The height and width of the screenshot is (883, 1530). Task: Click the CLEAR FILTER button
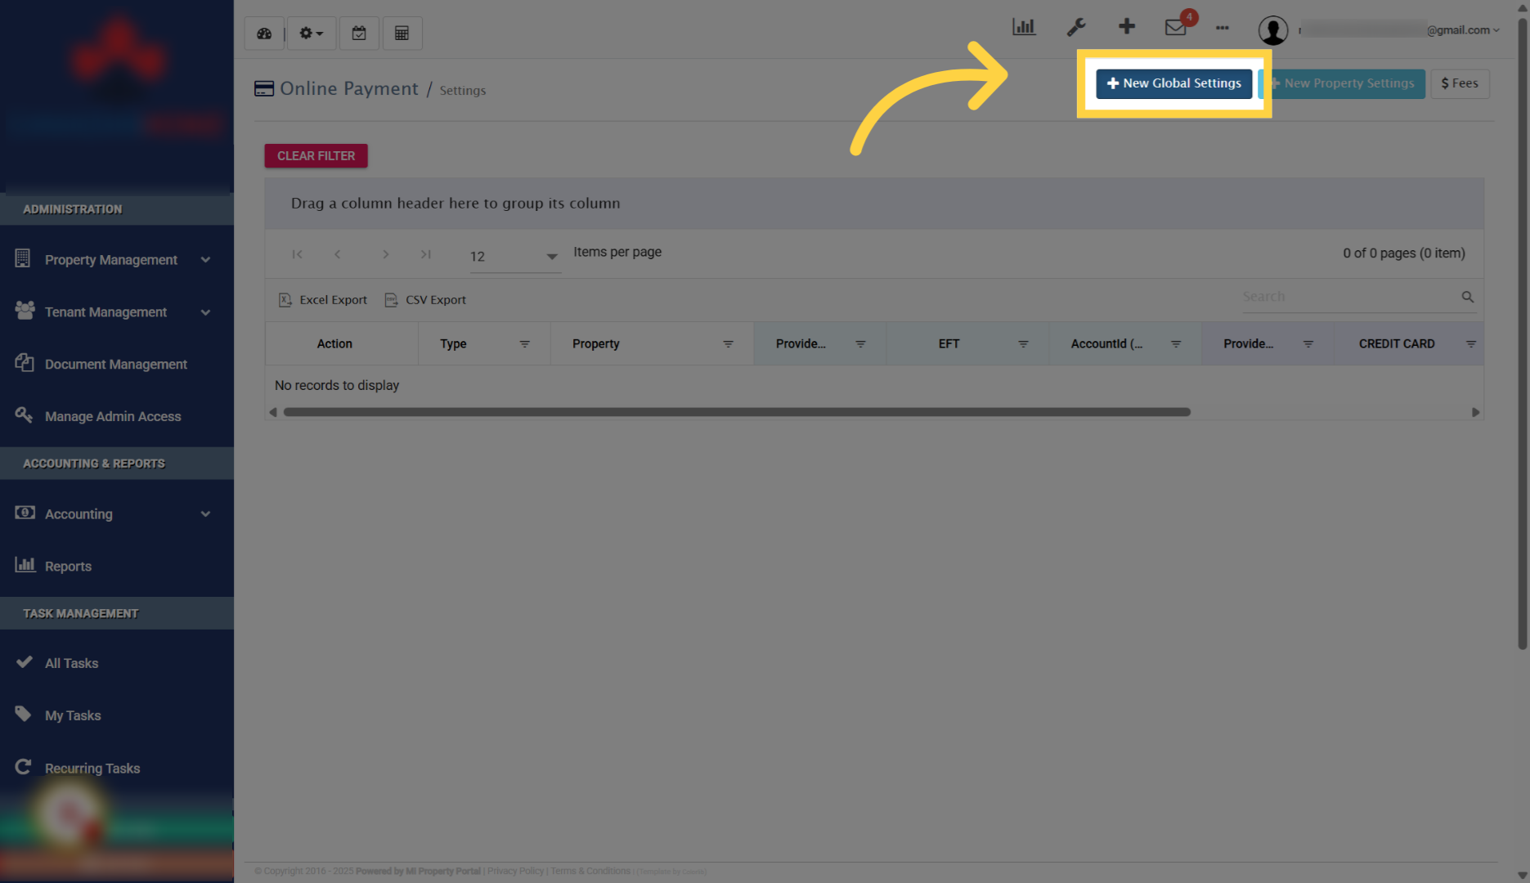click(x=316, y=155)
